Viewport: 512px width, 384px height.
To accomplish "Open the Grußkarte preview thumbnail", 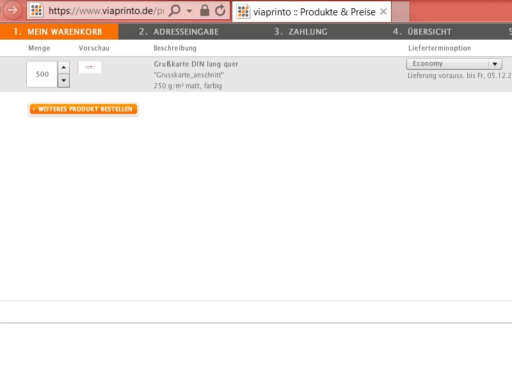I will pos(90,67).
